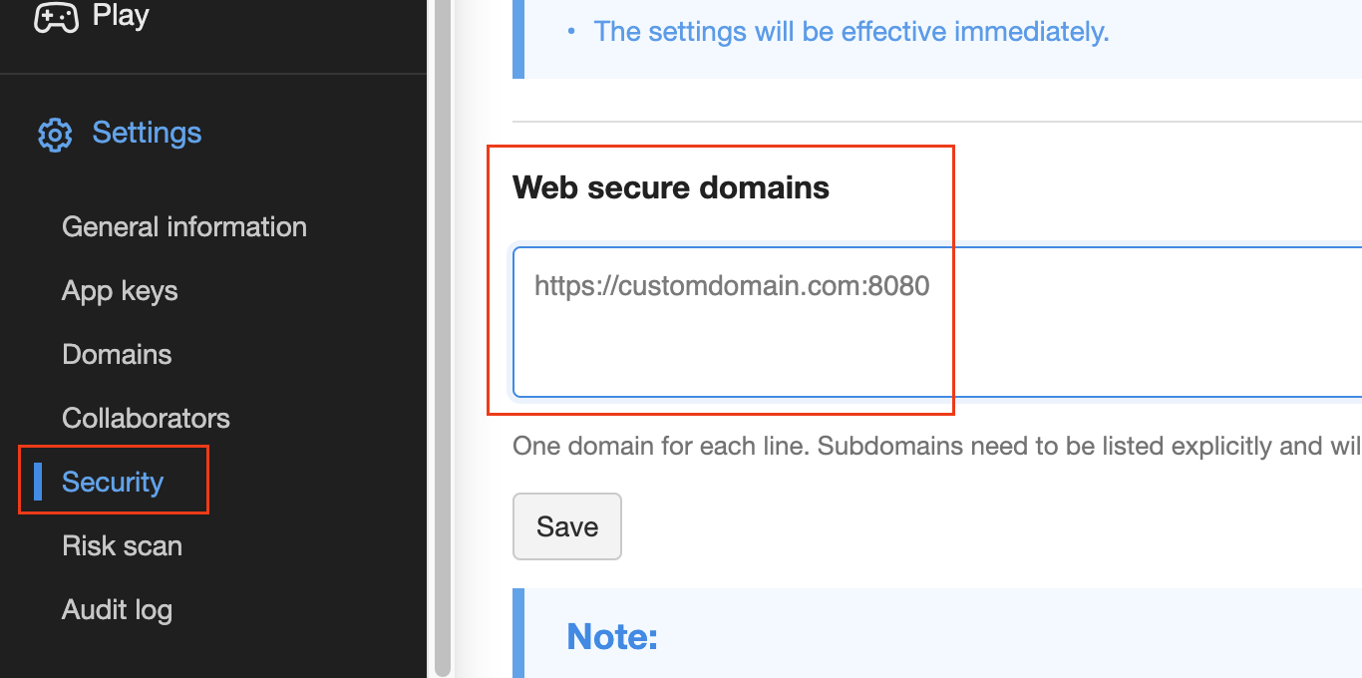The image size is (1362, 678).
Task: Click the sidebar vertical scrollbar
Action: click(443, 339)
